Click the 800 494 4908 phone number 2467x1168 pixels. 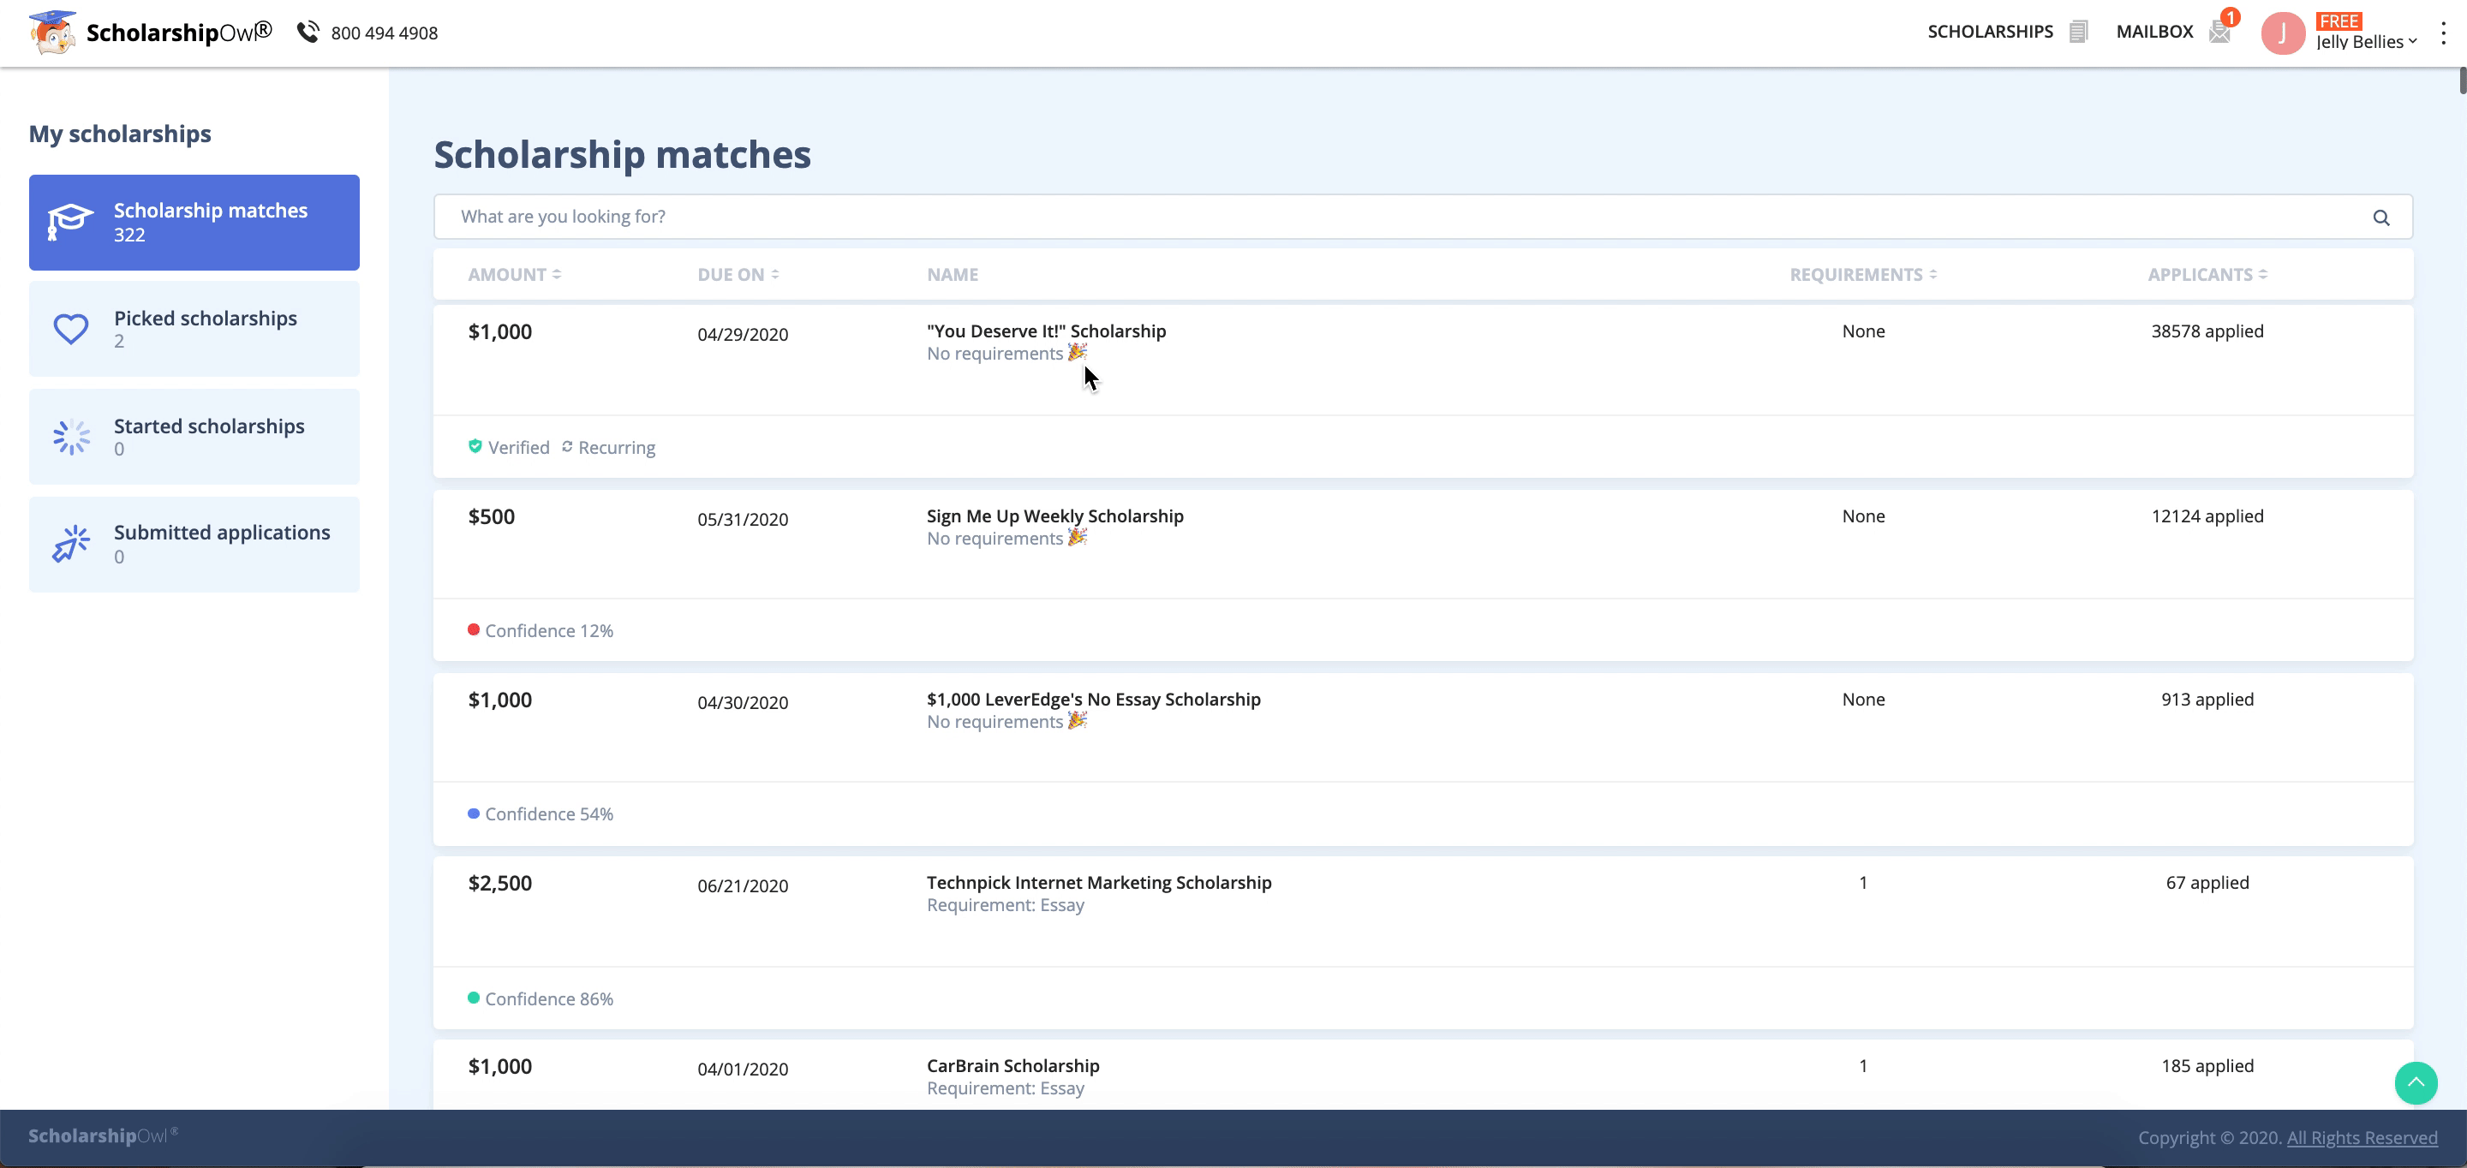pos(384,33)
